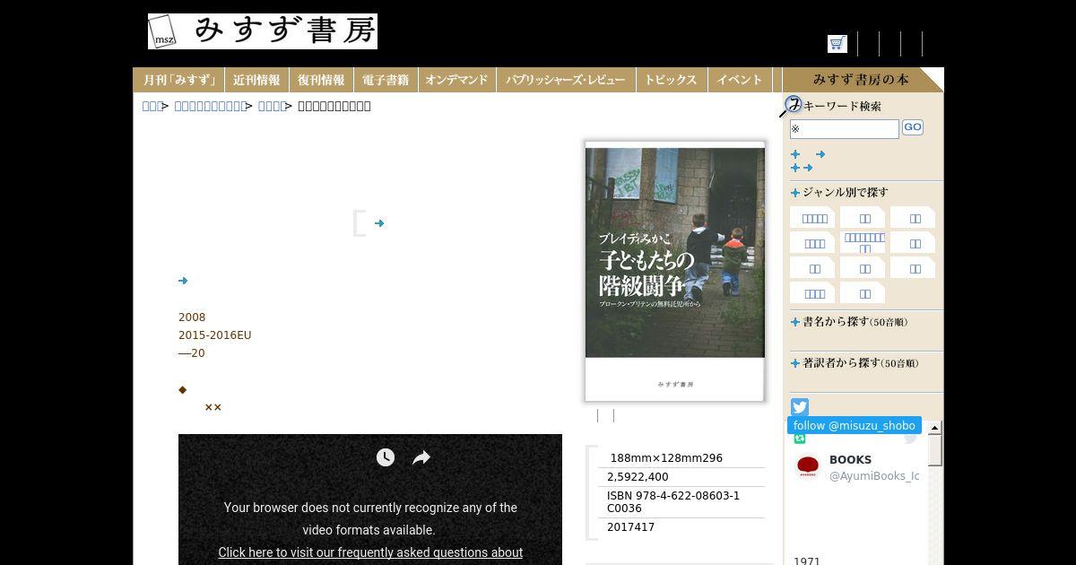This screenshot has width=1076, height=565.
Task: Select トピックス in the nav bar
Action: point(671,80)
